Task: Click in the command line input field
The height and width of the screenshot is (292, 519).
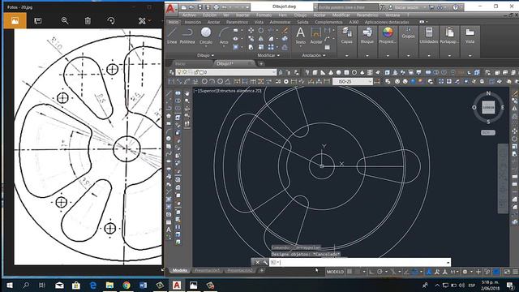Action: pos(361,262)
